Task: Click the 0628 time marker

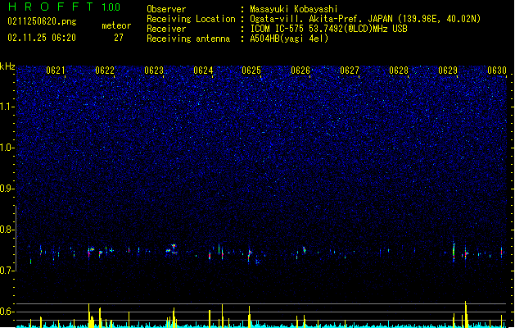Action: point(399,71)
